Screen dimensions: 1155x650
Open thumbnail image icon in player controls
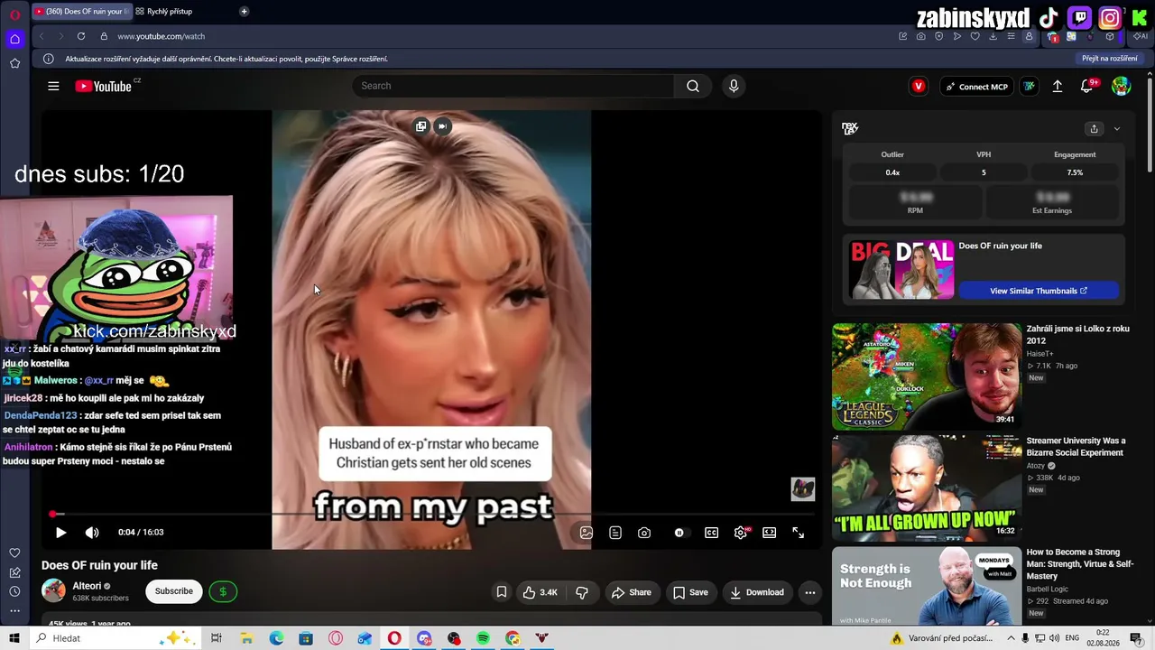[587, 533]
